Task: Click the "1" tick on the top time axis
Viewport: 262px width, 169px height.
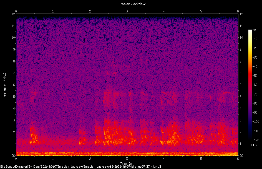Action: [53, 11]
